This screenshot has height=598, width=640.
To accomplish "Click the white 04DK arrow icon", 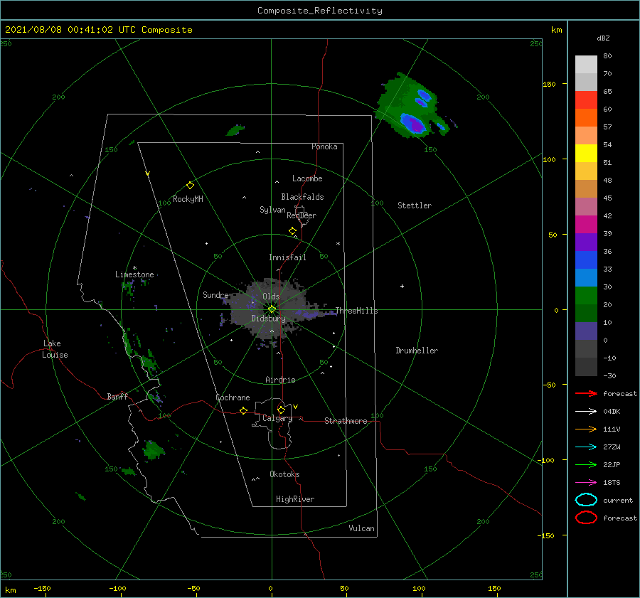I will [x=586, y=412].
